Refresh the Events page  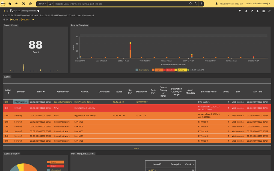pos(246,11)
